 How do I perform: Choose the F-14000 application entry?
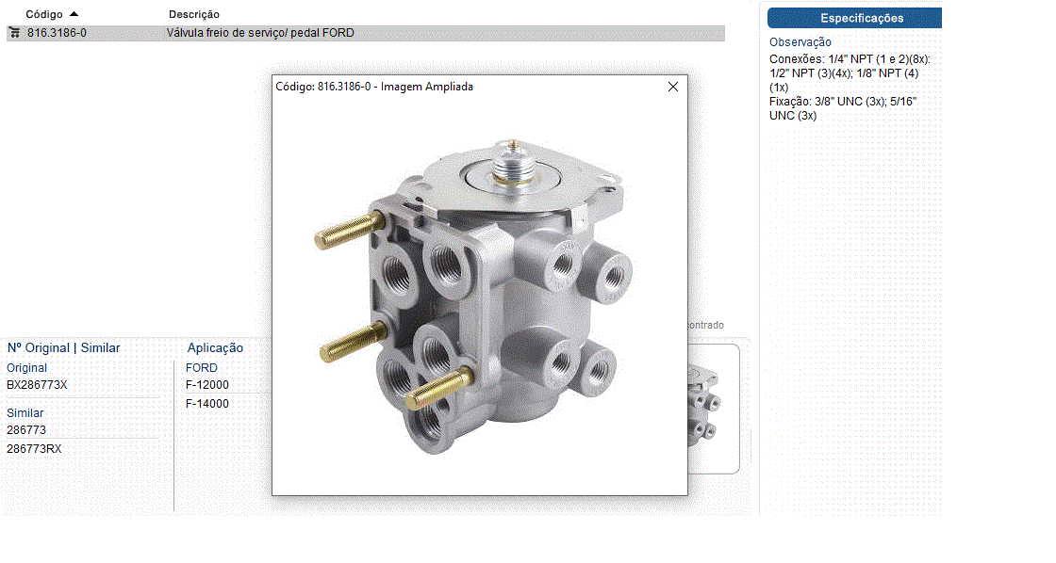click(207, 404)
